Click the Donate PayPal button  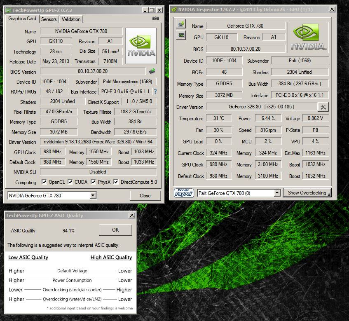point(184,193)
